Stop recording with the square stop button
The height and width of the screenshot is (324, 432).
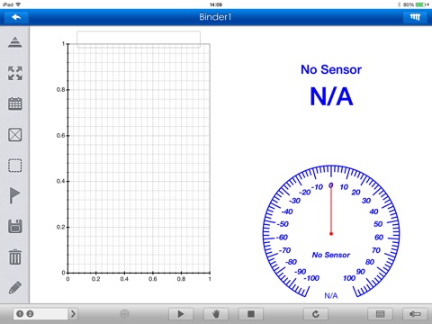[x=251, y=314]
